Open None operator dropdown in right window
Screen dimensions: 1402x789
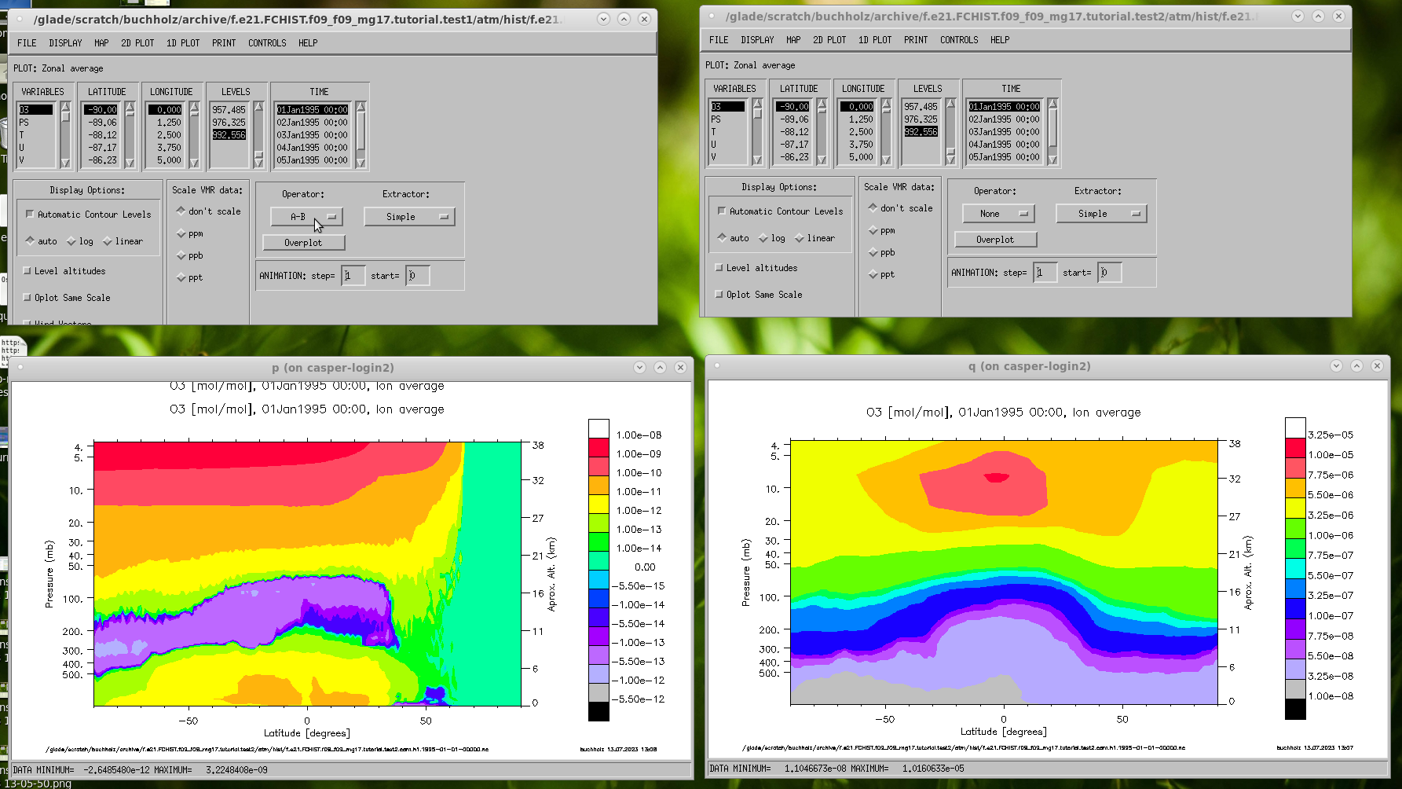point(998,214)
